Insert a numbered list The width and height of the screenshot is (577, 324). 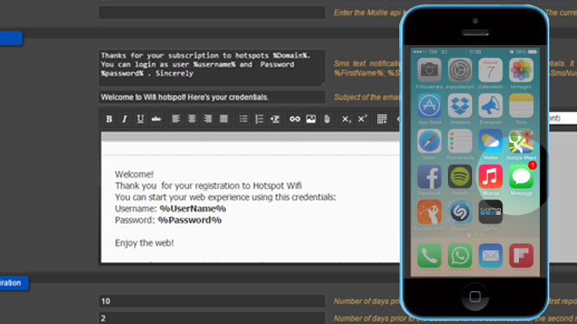pyautogui.click(x=259, y=119)
